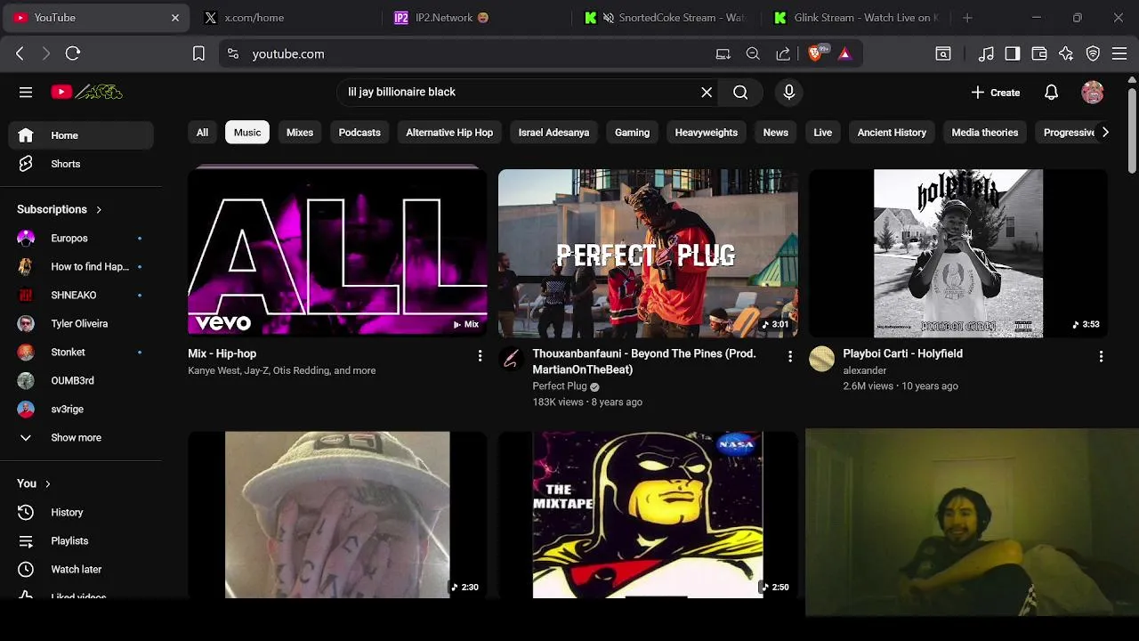Select the Media theories chip

(x=985, y=133)
